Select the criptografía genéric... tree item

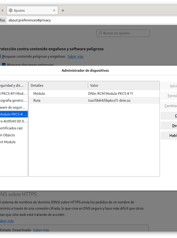tap(14, 101)
